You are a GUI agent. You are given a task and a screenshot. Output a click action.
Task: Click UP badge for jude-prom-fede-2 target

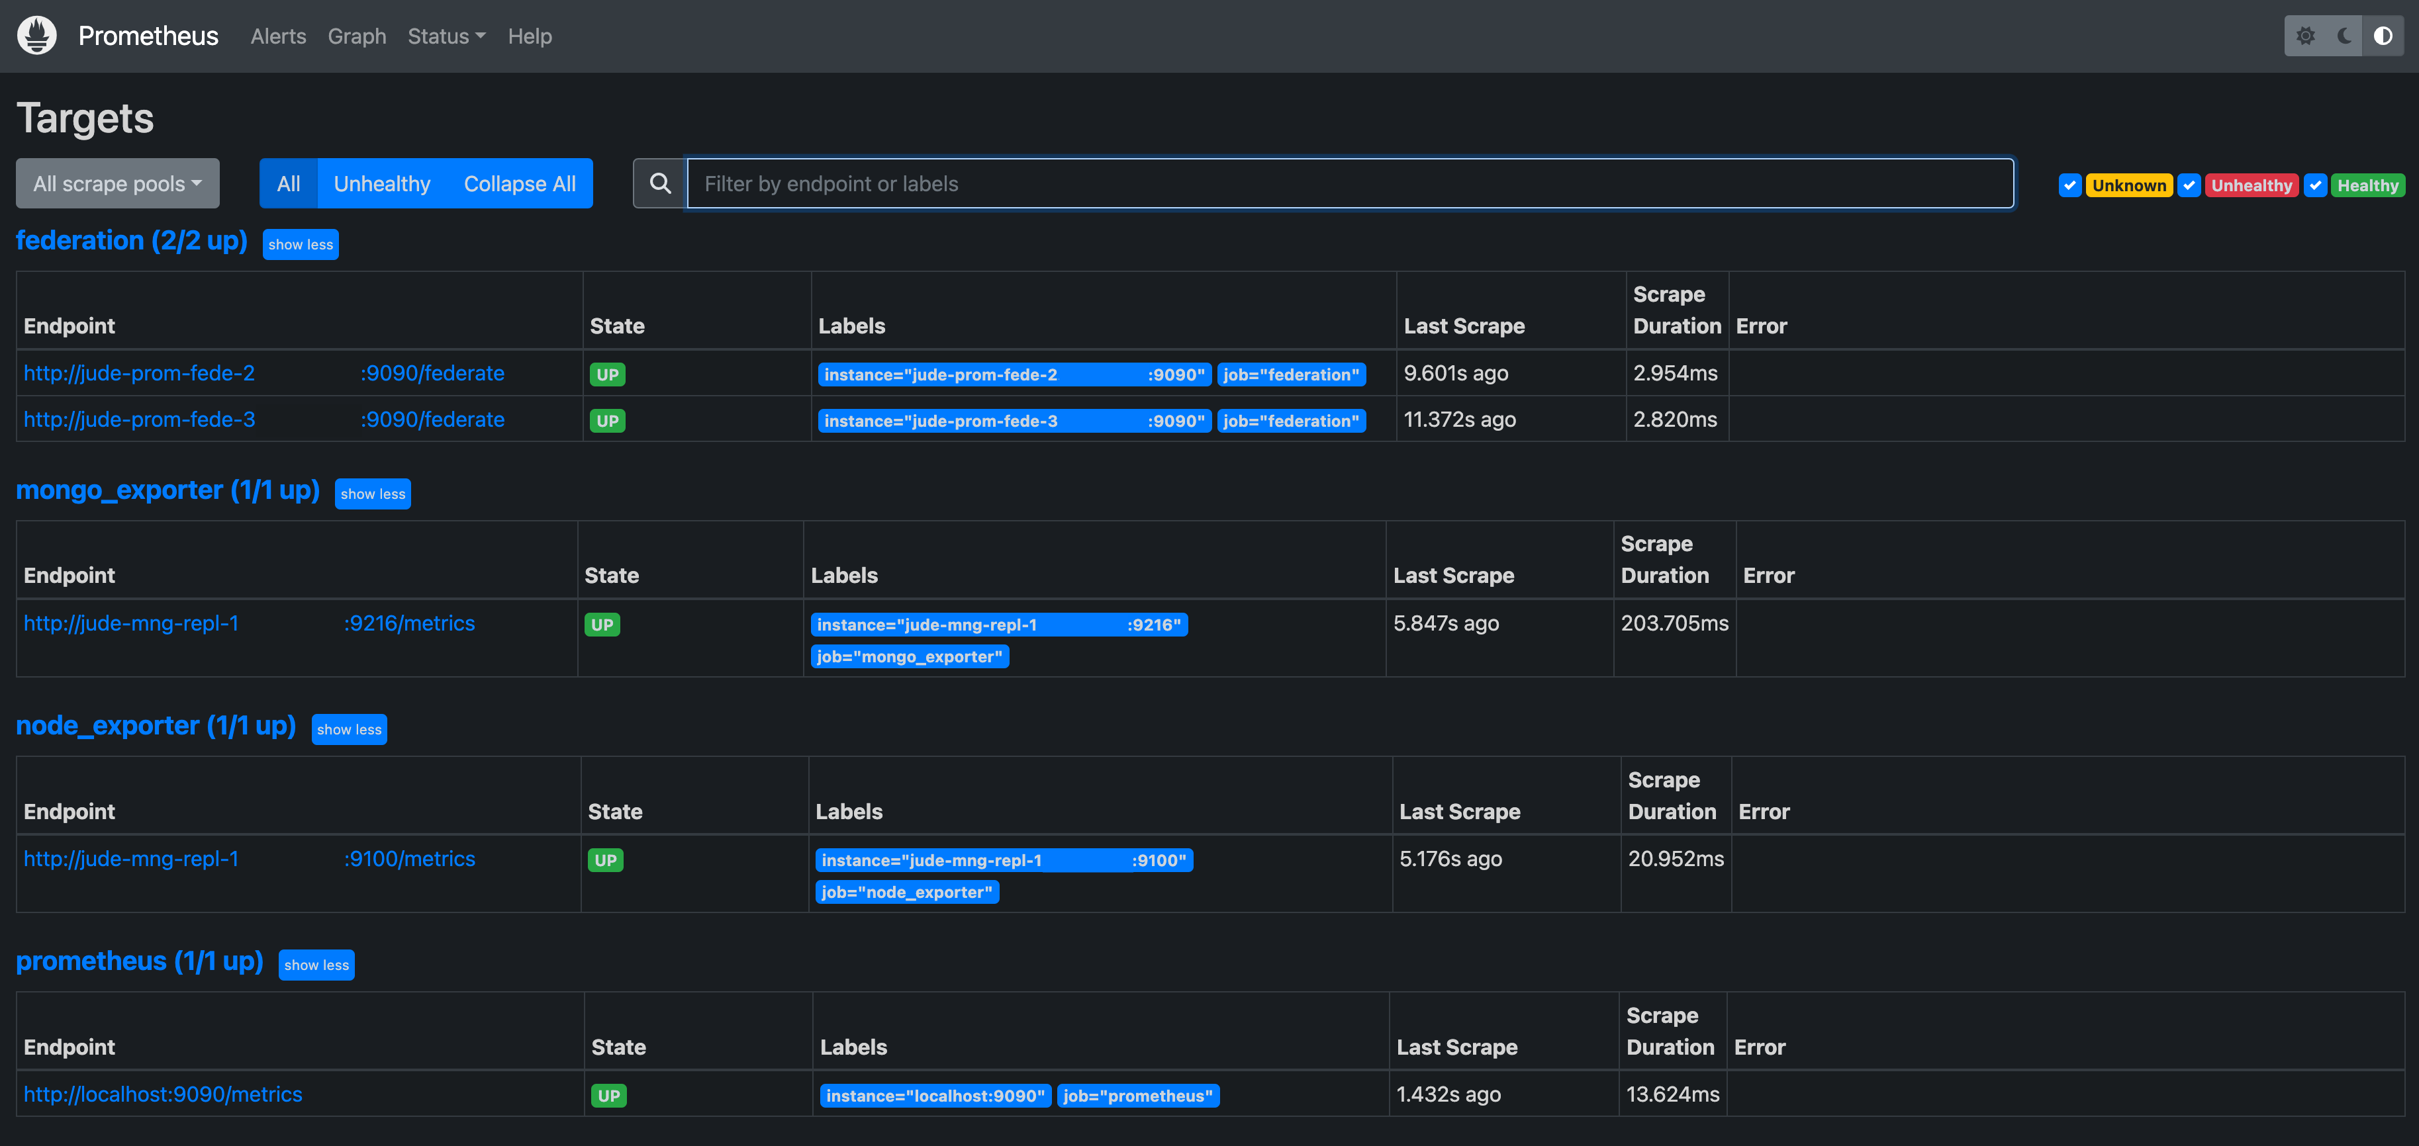[x=606, y=375]
